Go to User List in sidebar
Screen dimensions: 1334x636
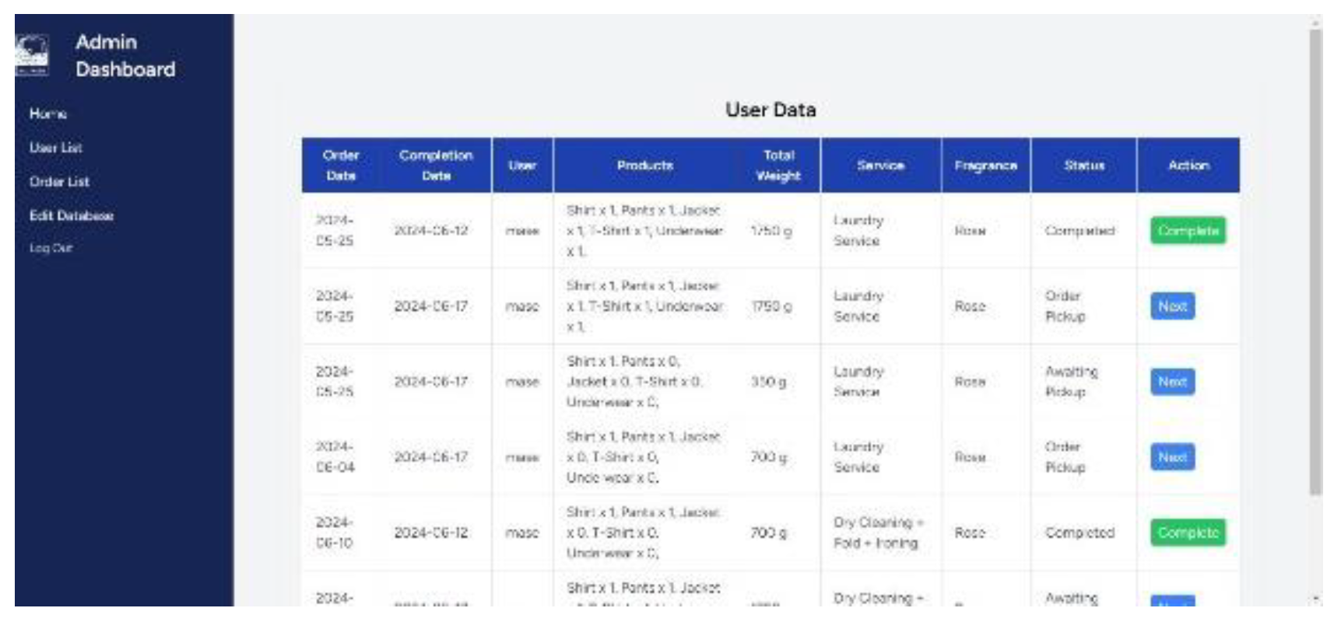(55, 148)
